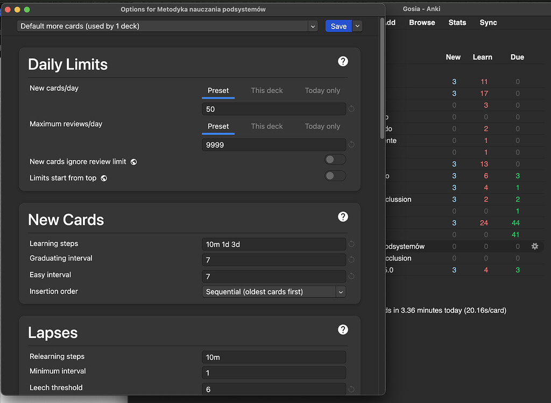
Task: Select This deck tab for New cards/day
Action: [266, 90]
